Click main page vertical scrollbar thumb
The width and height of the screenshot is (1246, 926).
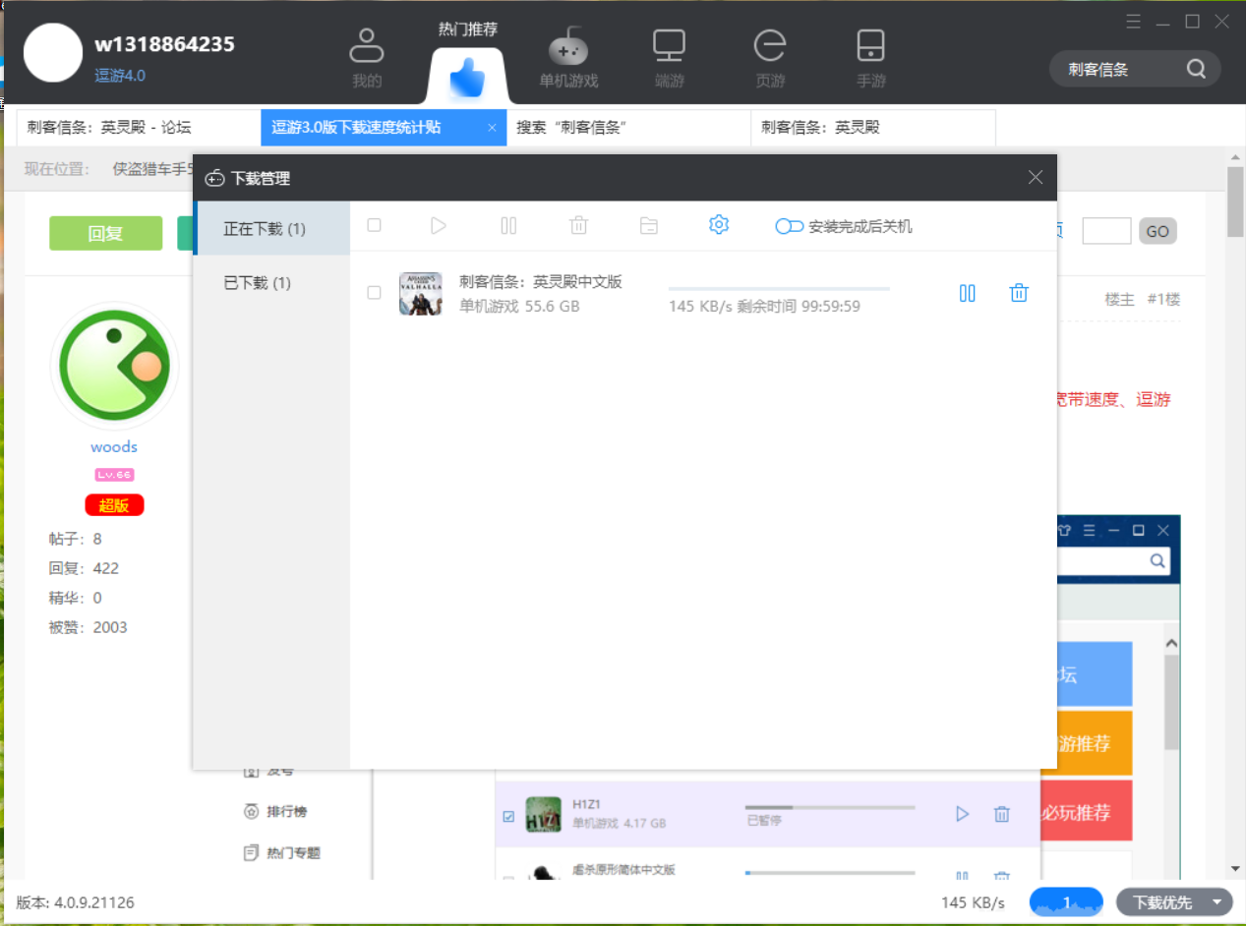[1235, 203]
